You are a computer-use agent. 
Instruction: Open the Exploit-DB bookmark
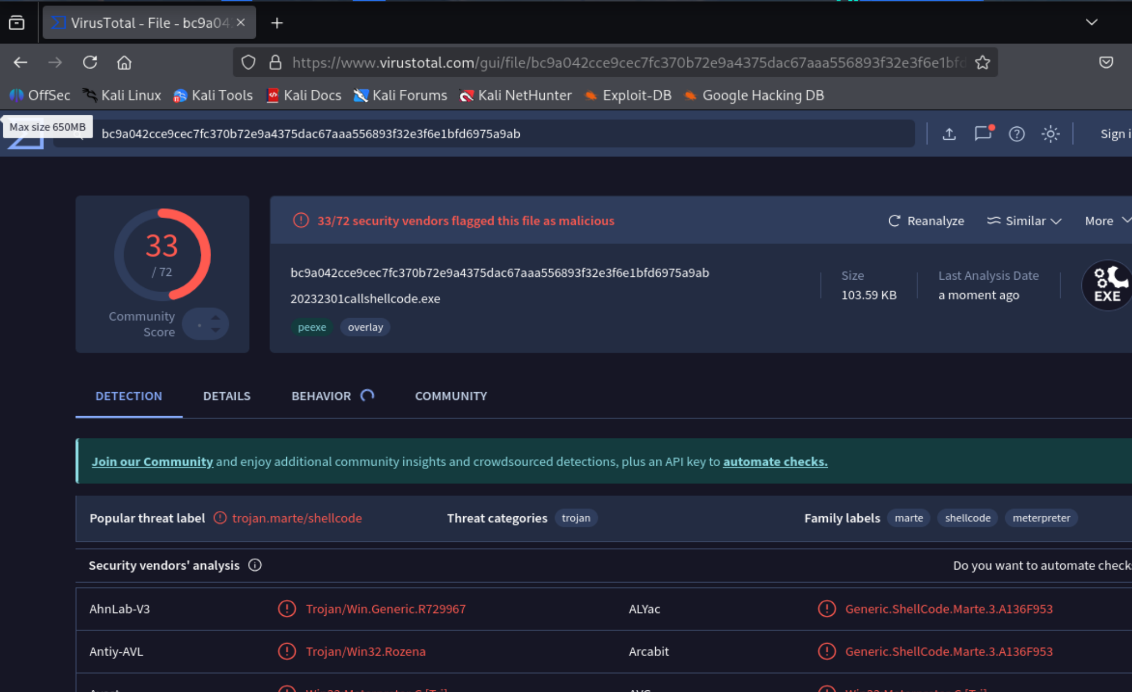627,96
